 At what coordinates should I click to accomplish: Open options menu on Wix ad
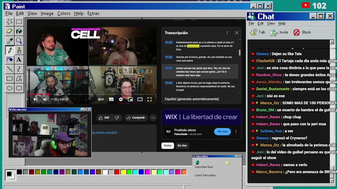tap(236, 132)
